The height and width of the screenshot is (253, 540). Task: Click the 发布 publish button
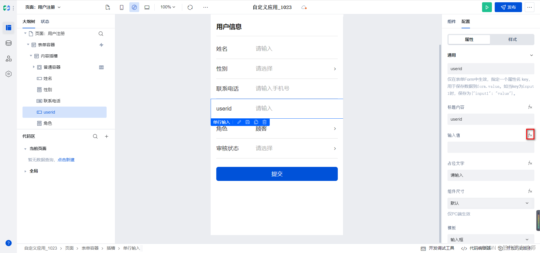coord(508,7)
